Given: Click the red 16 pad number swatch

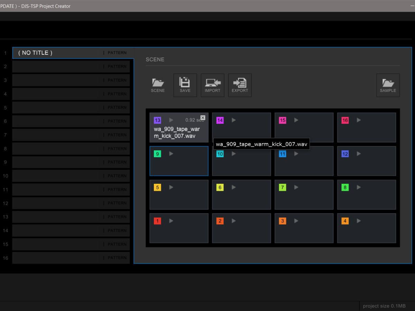Looking at the screenshot, I should [x=345, y=120].
